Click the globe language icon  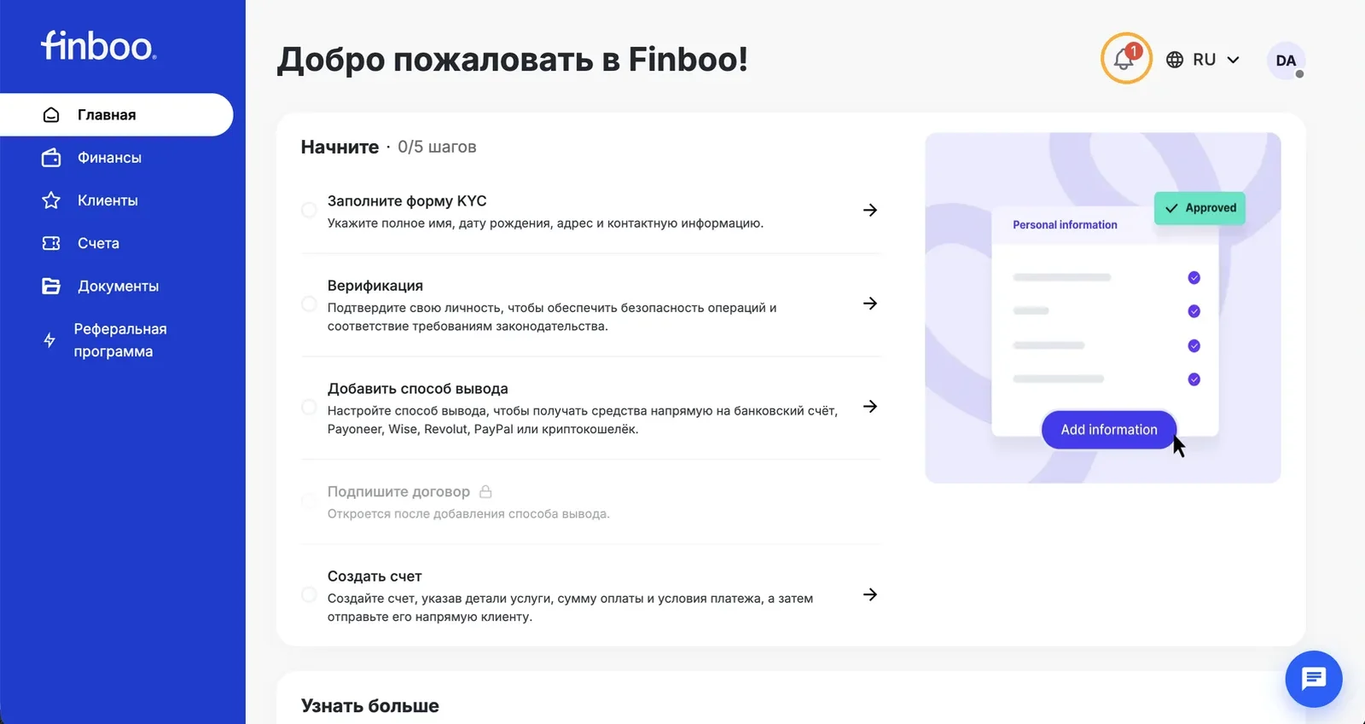coord(1175,60)
